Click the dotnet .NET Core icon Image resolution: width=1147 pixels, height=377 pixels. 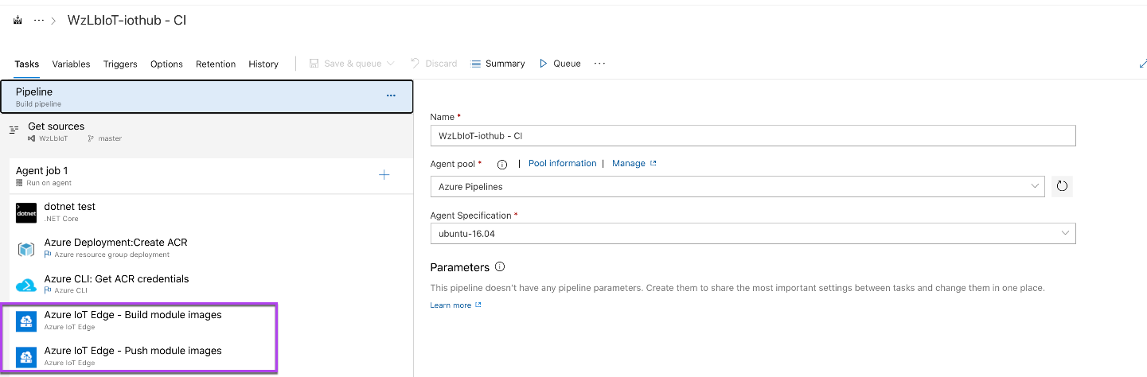coord(26,213)
